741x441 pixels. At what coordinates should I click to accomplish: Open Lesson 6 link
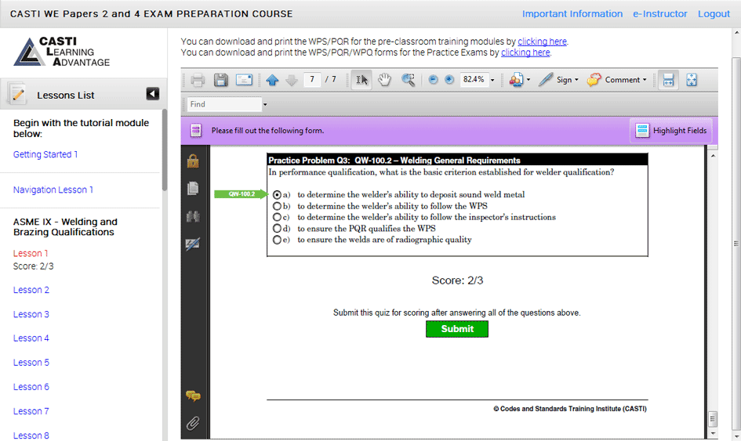pos(31,387)
